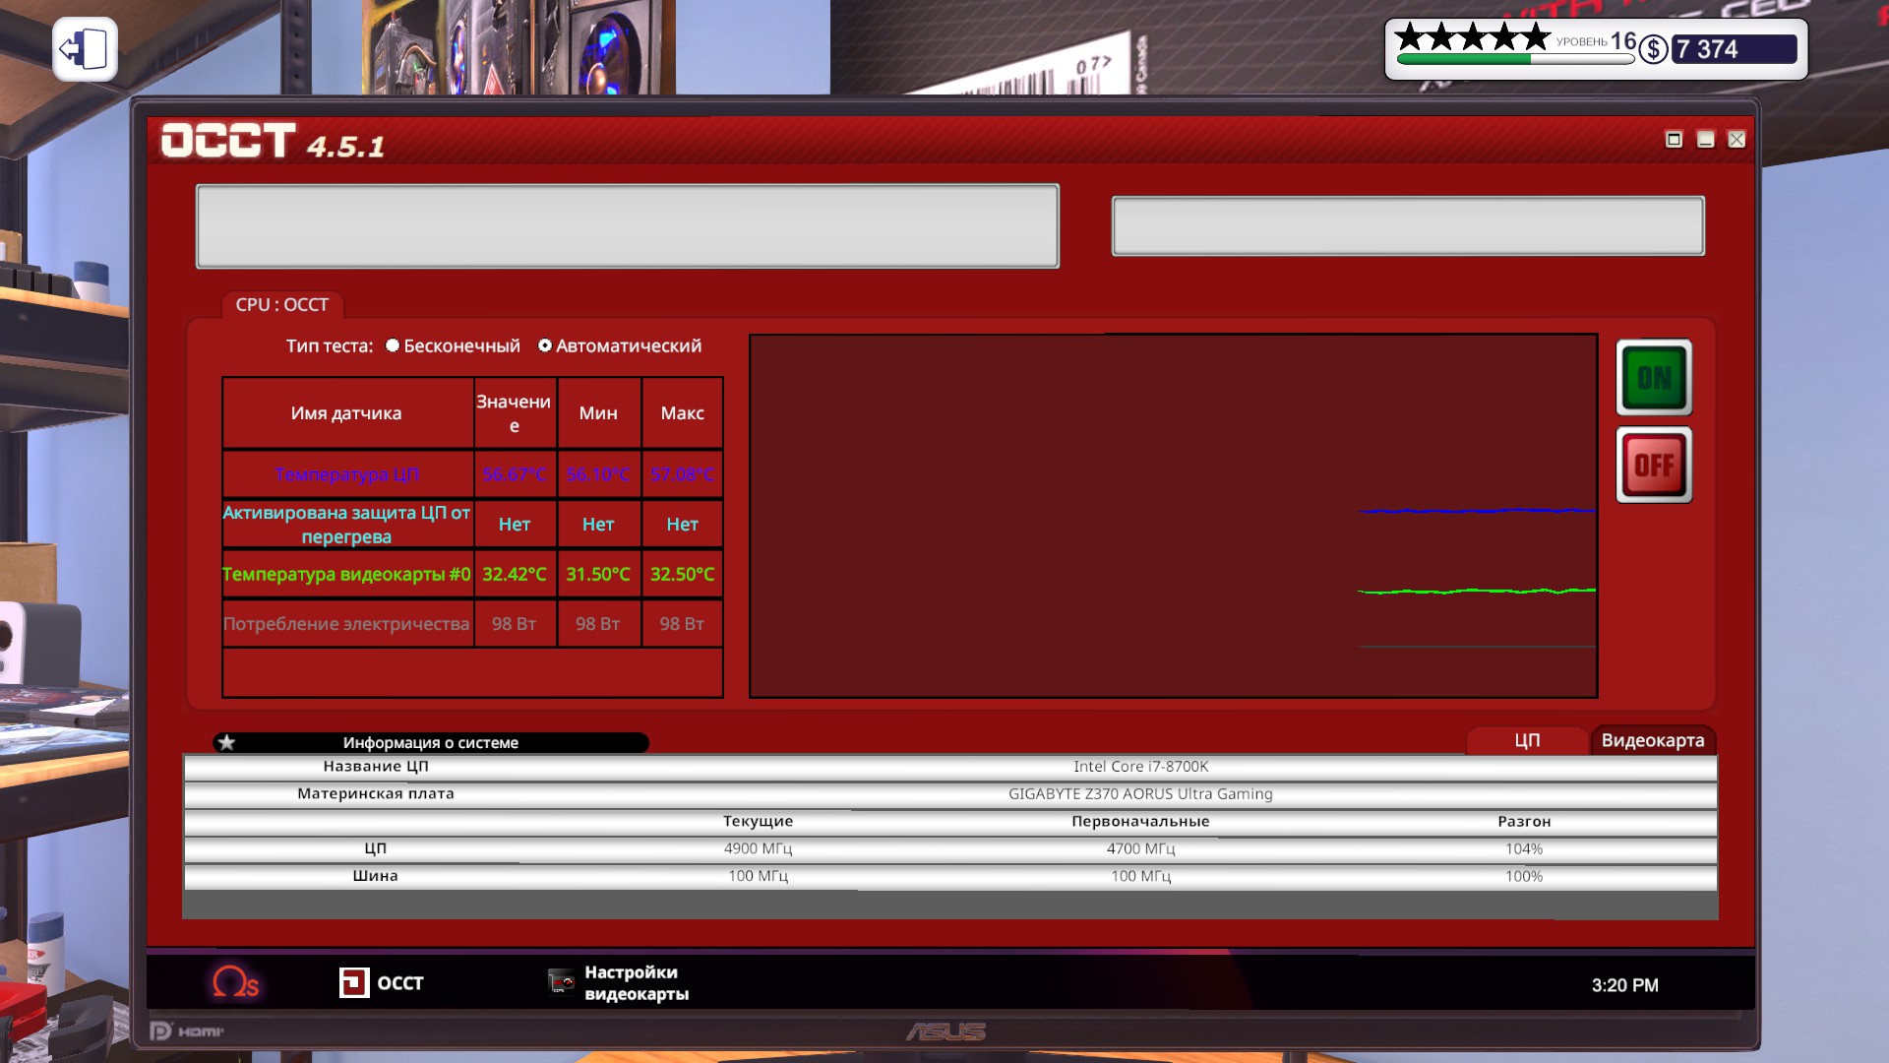Click the dollar money icon
Screen dimensions: 1889x1063
click(1654, 49)
